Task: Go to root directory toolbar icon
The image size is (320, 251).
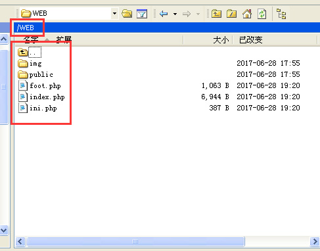Action: (x=231, y=14)
